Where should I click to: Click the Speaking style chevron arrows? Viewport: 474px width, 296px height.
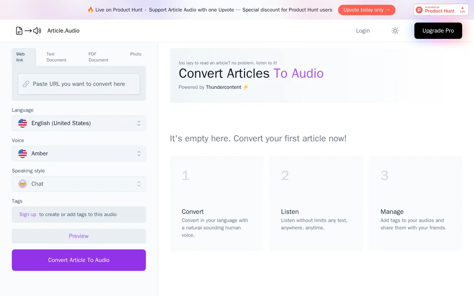pyautogui.click(x=139, y=184)
